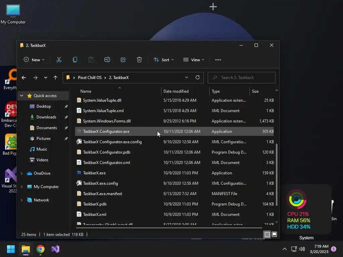343x257 pixels.
Task: Open the View dropdown menu
Action: tap(194, 60)
